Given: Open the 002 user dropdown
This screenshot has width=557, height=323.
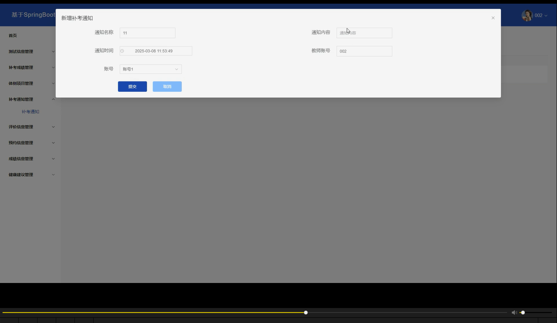Looking at the screenshot, I should click(x=541, y=15).
